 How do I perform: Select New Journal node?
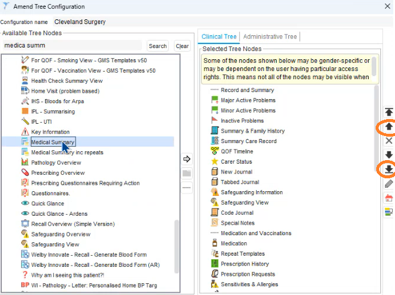tap(237, 172)
